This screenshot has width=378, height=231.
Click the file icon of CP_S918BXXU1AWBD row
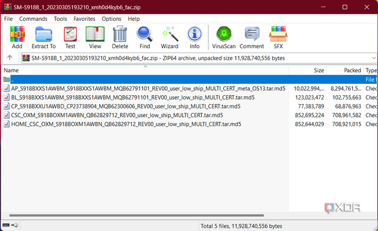click(x=7, y=106)
